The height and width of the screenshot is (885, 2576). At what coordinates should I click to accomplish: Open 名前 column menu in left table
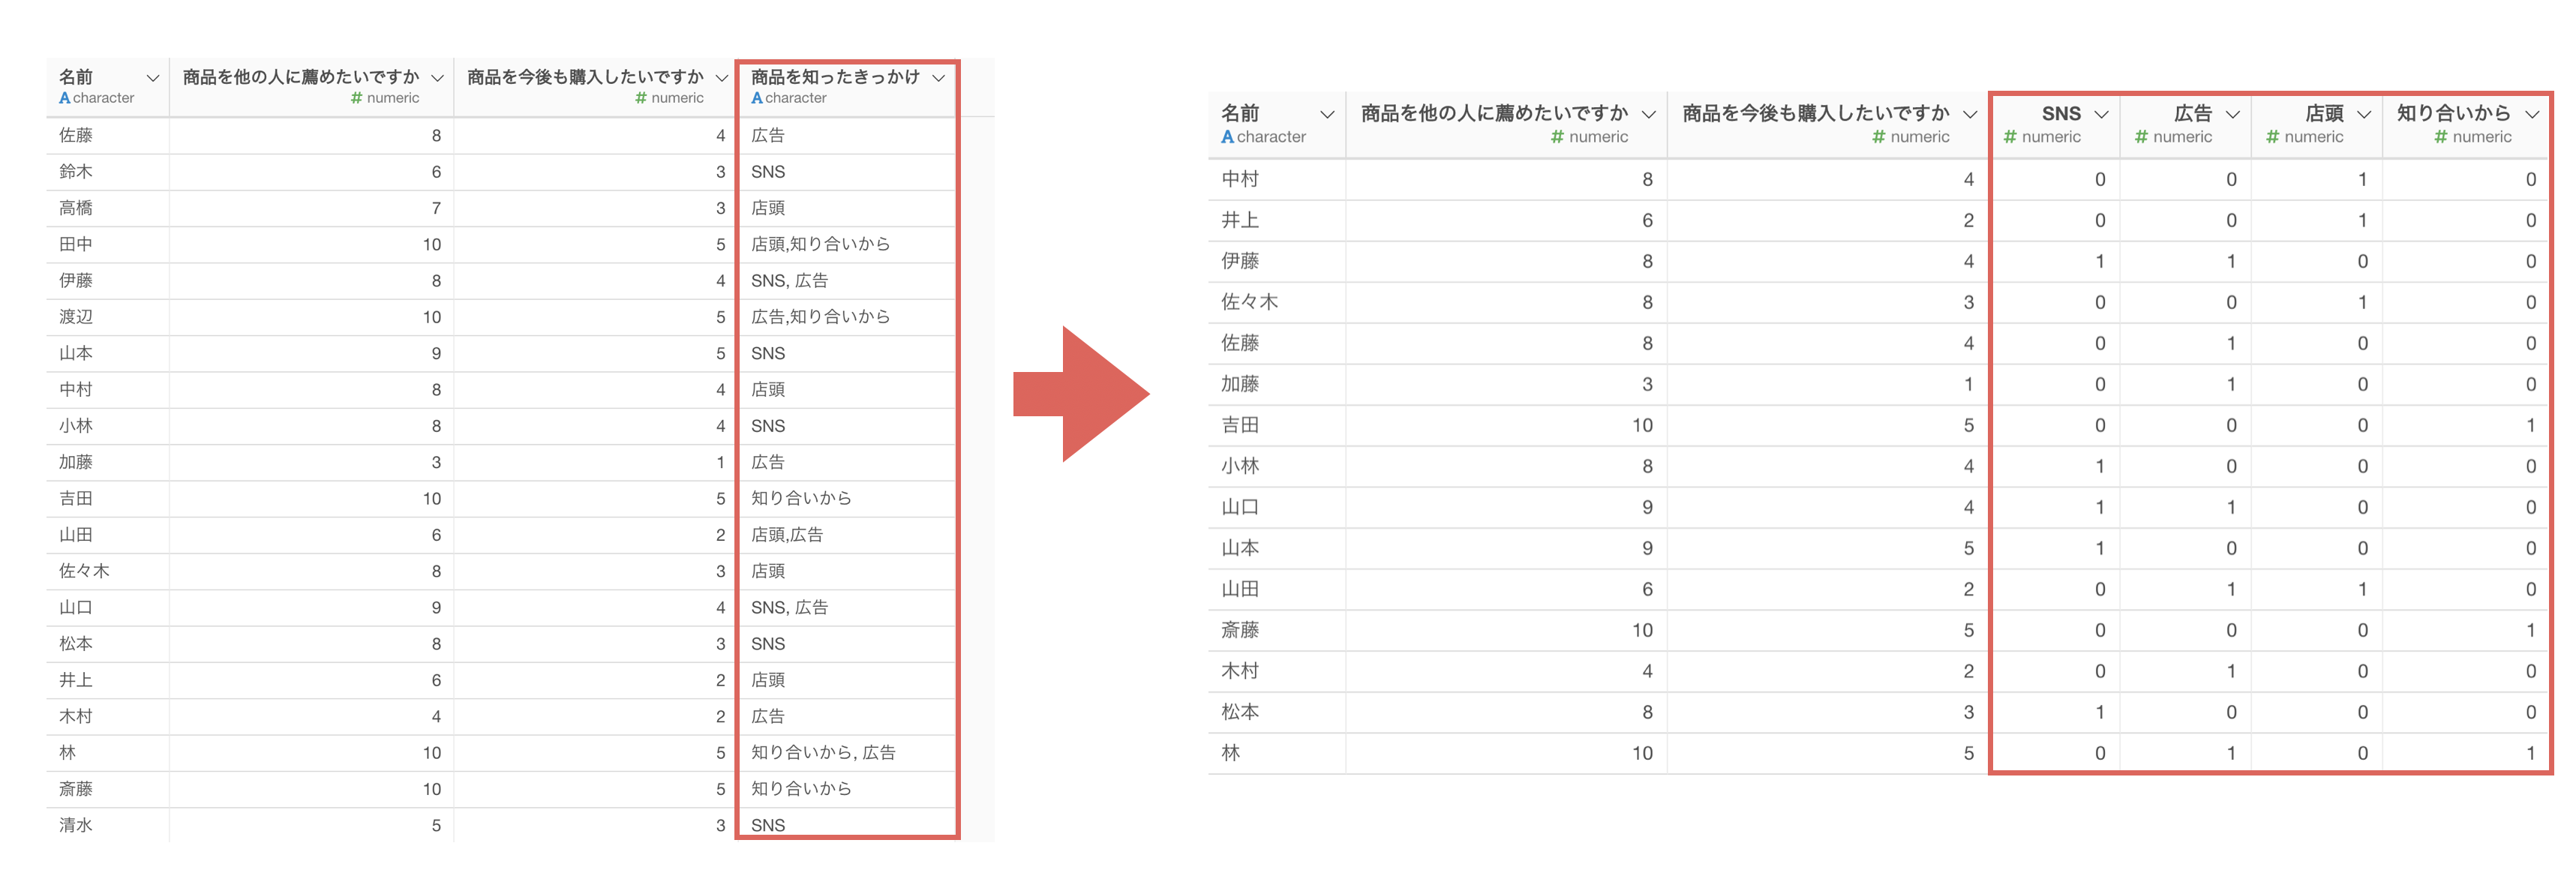[153, 78]
